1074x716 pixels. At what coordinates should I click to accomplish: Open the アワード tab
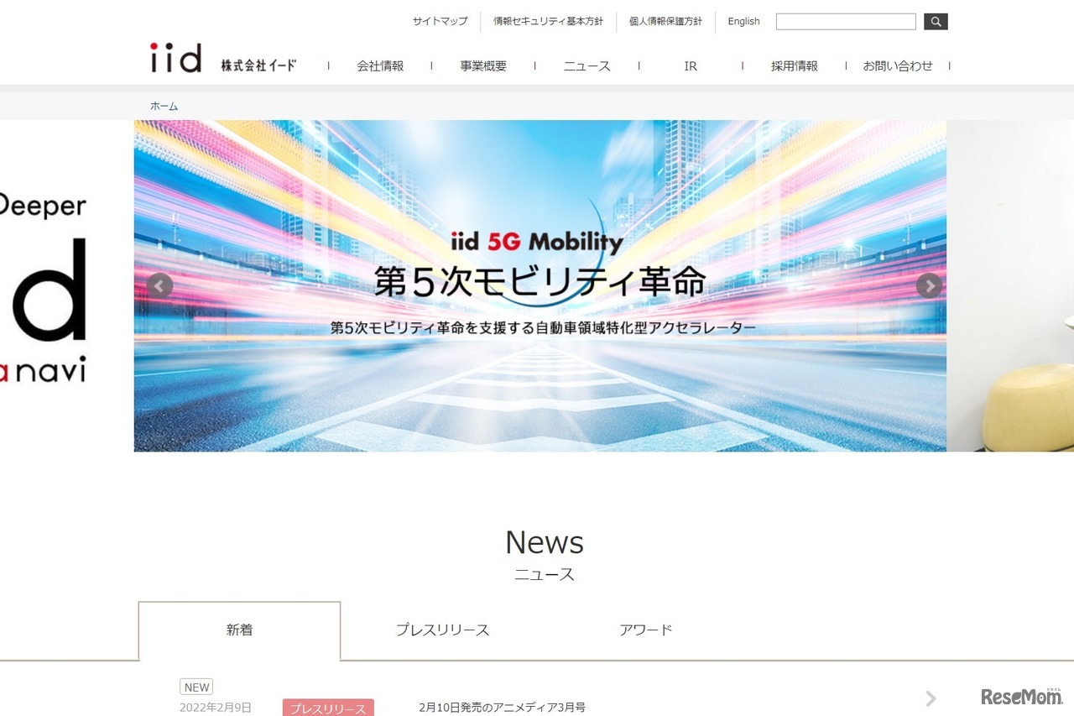point(646,629)
